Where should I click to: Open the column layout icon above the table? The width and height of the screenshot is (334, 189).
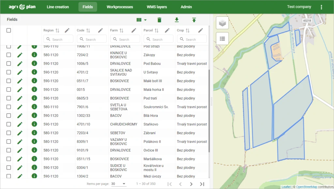point(139,20)
